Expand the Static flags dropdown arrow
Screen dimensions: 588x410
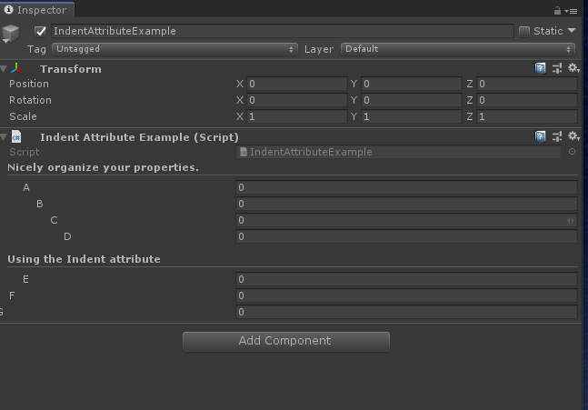[572, 31]
